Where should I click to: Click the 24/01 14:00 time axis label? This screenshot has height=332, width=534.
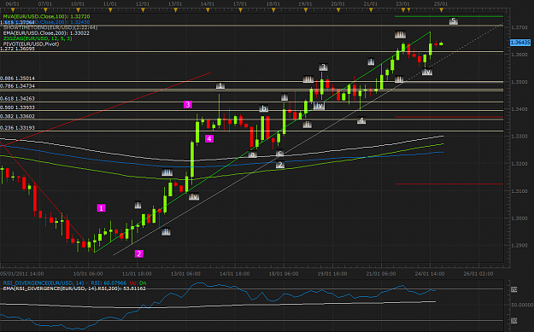pos(430,274)
